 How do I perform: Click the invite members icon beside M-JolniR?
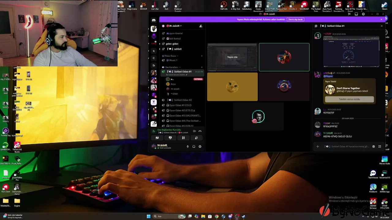tap(201, 26)
